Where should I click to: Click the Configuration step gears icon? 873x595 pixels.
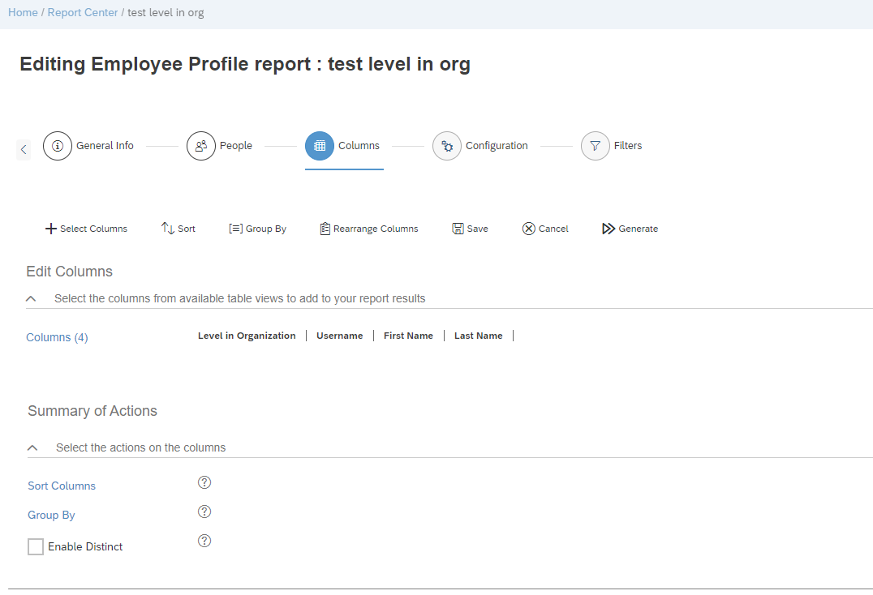pyautogui.click(x=447, y=146)
